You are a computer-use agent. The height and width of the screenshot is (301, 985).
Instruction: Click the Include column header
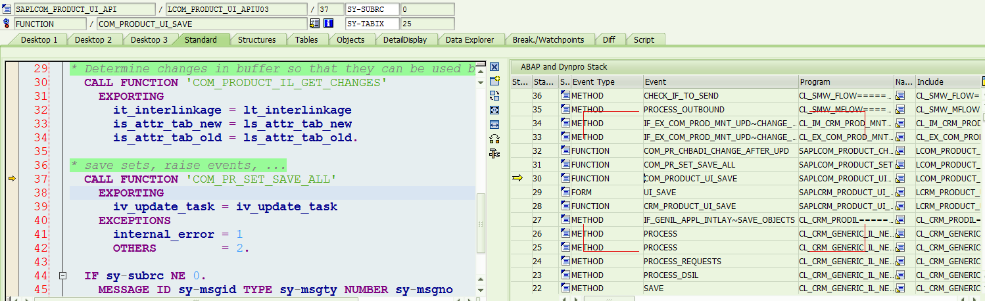949,82
